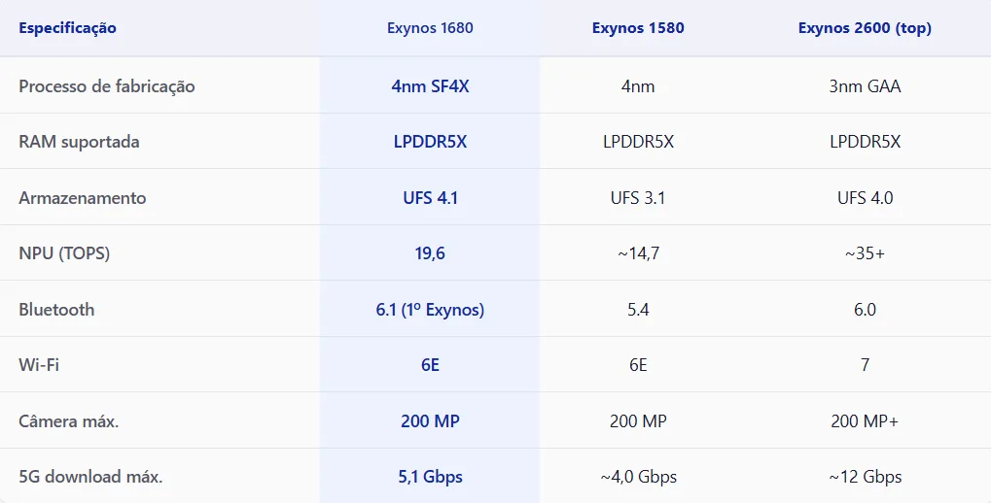The image size is (991, 503).
Task: Select the Exynos 1680 column header
Action: 430,28
